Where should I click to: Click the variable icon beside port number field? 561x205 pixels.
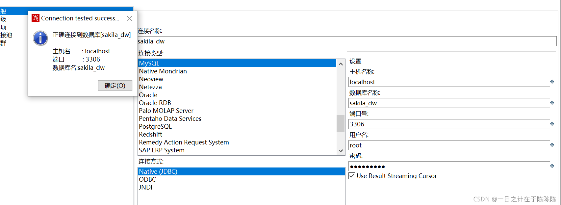tap(552, 124)
